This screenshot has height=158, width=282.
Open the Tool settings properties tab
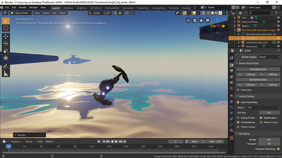click(232, 58)
